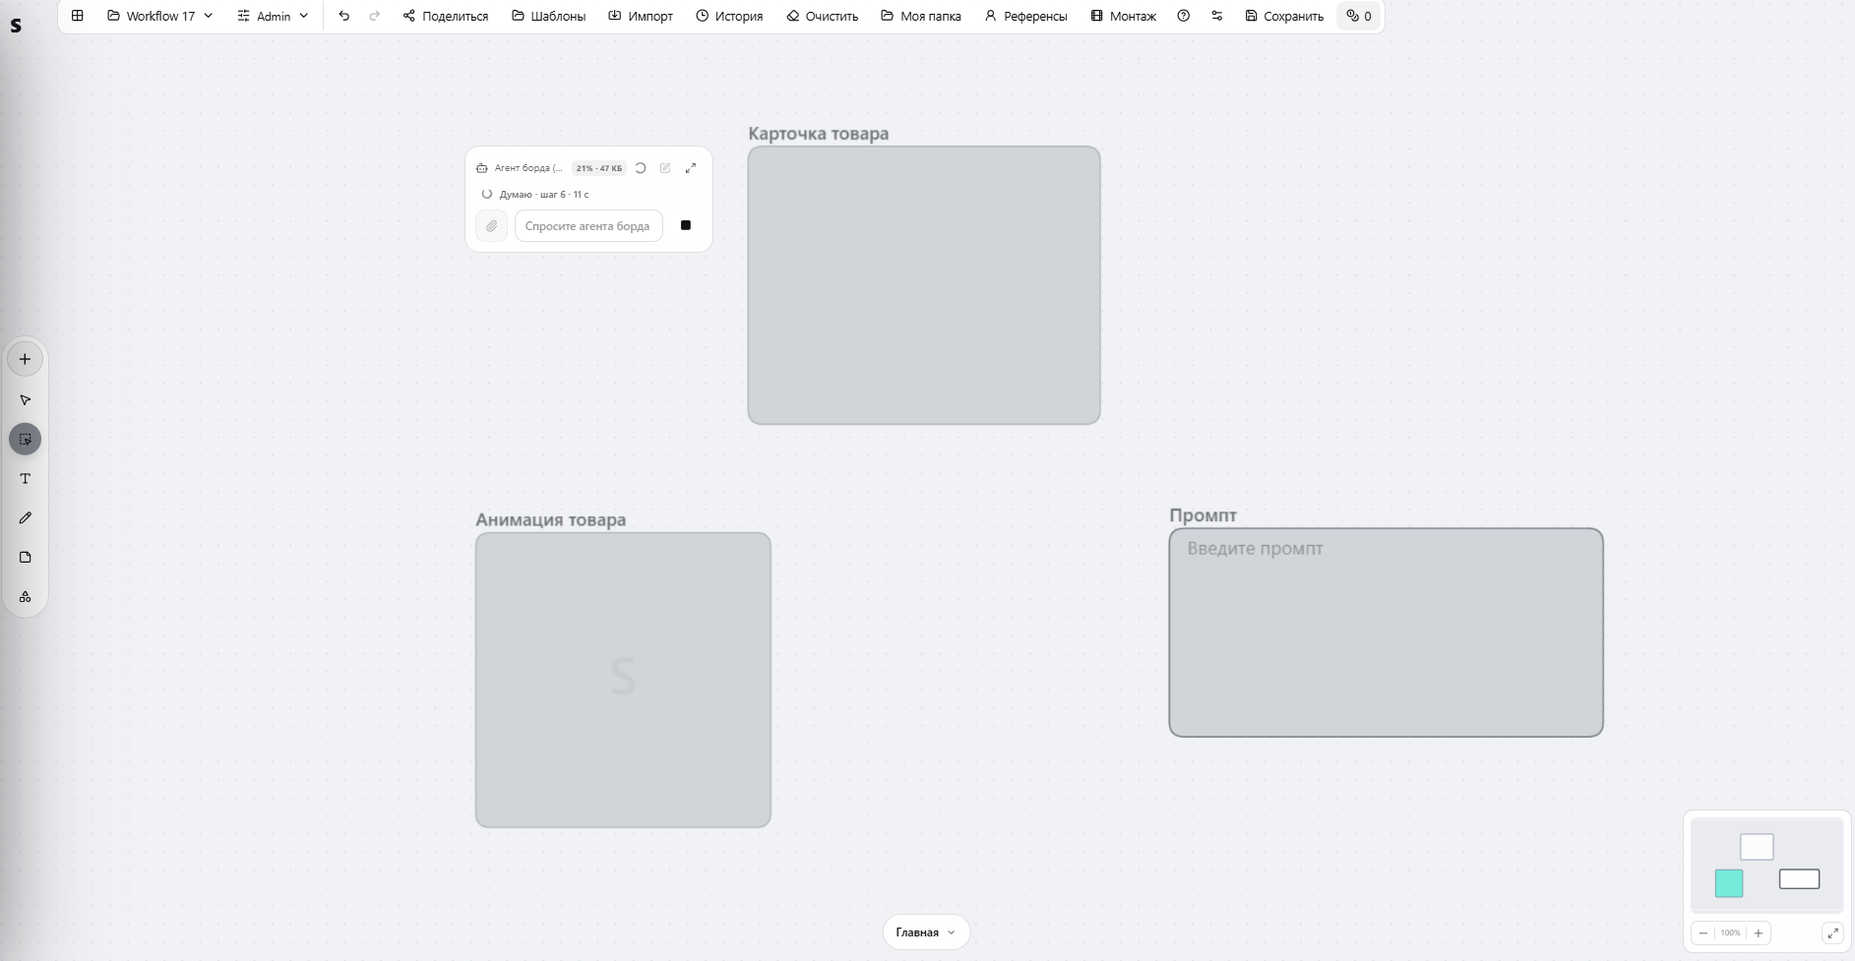This screenshot has height=961, width=1855.
Task: Open the Импорт menu item
Action: (641, 16)
